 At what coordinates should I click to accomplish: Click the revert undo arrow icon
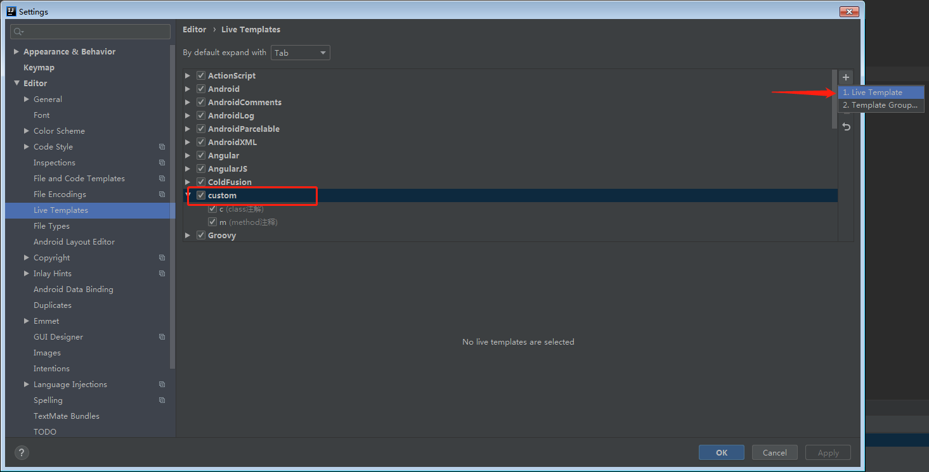coord(846,127)
